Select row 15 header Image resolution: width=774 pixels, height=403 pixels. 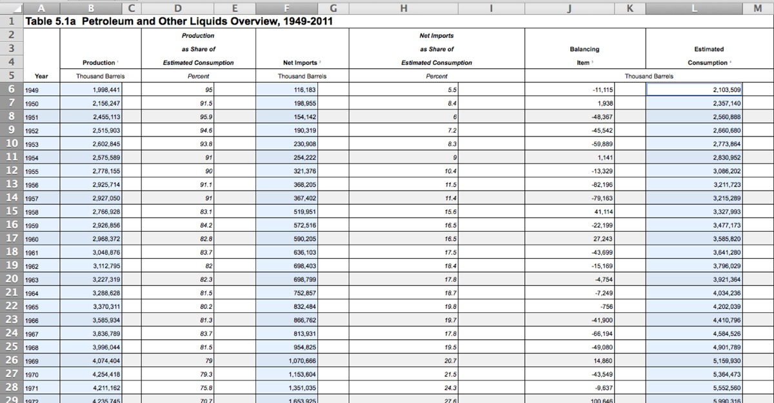(x=12, y=211)
